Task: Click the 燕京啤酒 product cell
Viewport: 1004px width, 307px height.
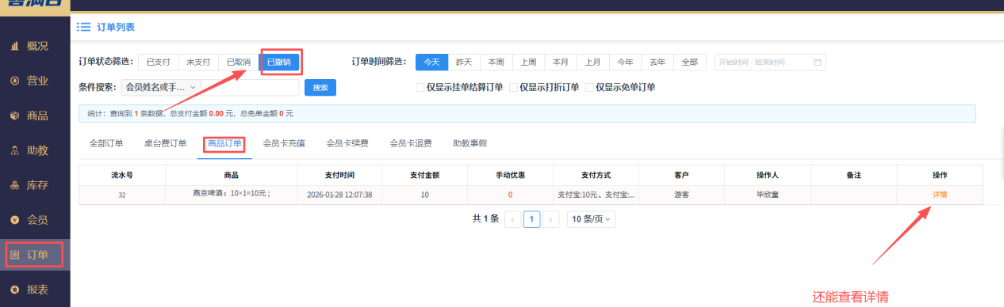Action: [232, 194]
